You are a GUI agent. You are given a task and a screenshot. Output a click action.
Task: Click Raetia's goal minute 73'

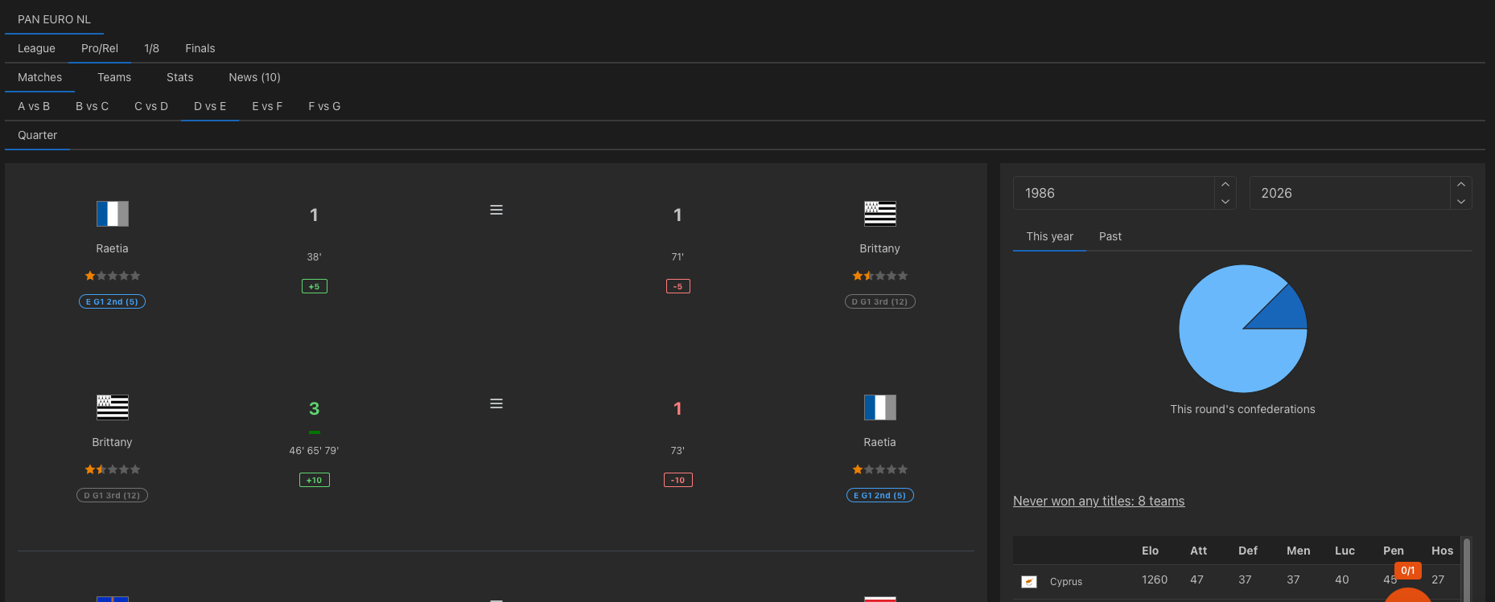point(677,451)
